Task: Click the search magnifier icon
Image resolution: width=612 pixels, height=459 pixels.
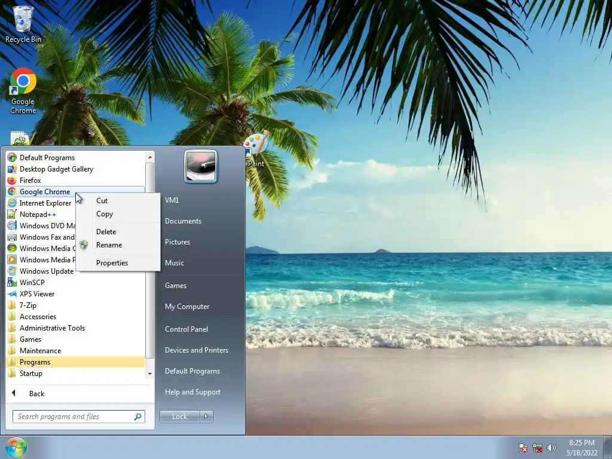Action: (138, 417)
